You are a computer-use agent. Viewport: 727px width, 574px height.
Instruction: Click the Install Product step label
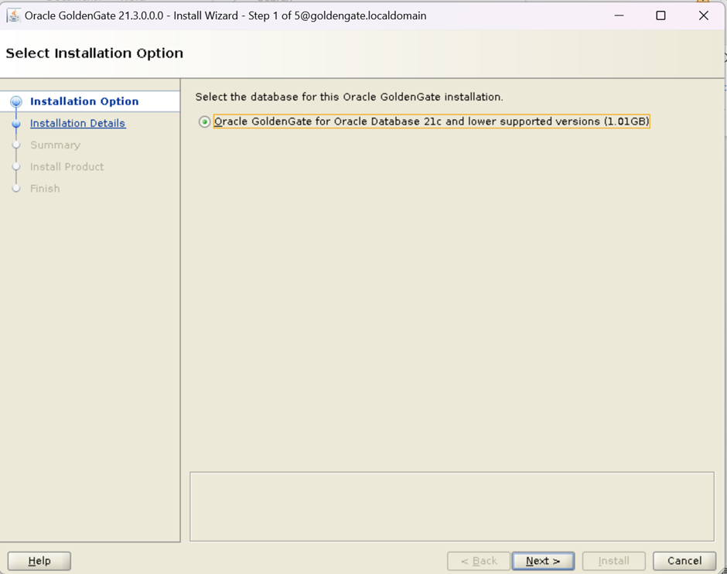pos(67,166)
